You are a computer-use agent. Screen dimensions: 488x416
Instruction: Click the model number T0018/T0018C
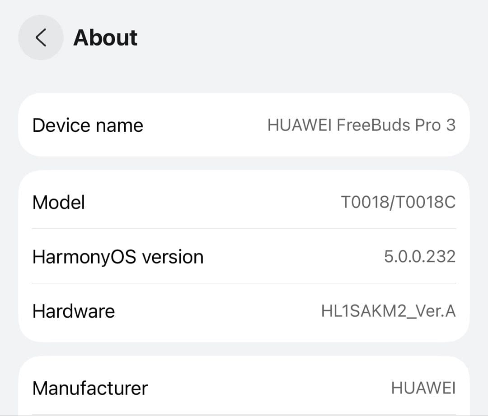[x=399, y=202]
